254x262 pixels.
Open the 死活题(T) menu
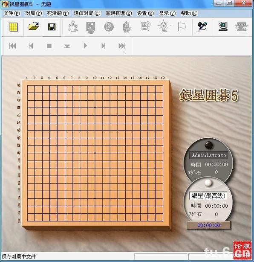pos(58,13)
